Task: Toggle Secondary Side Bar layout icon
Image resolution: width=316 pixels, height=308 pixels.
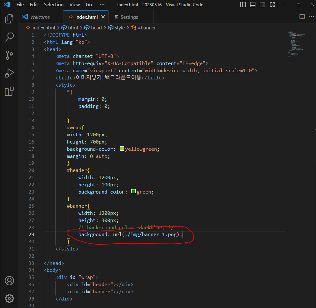Action: click(x=262, y=5)
